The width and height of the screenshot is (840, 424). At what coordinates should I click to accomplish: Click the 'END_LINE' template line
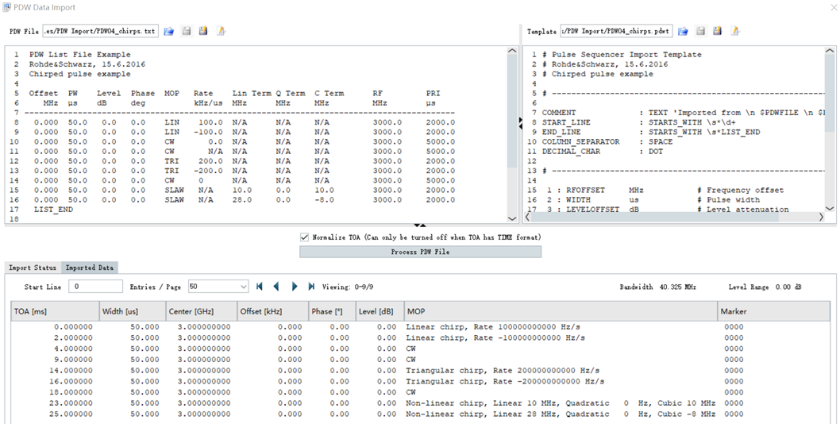click(x=650, y=133)
